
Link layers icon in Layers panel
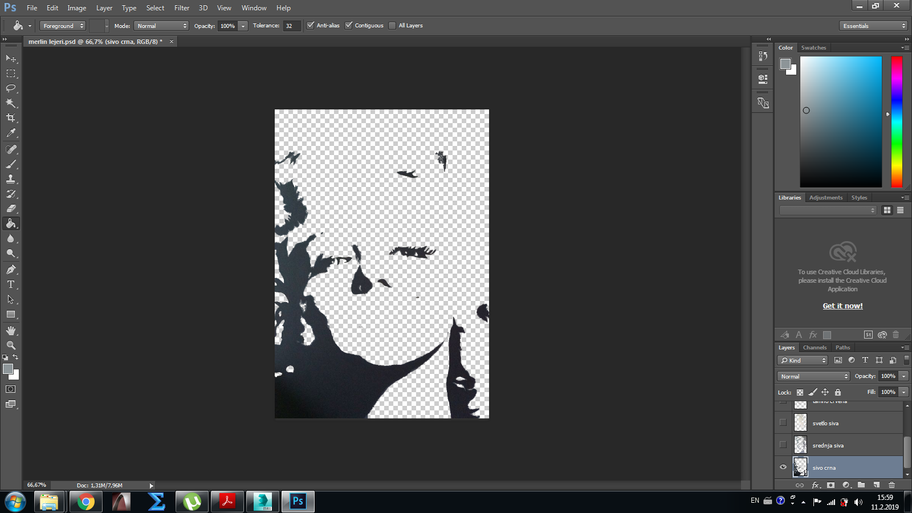pyautogui.click(x=800, y=485)
